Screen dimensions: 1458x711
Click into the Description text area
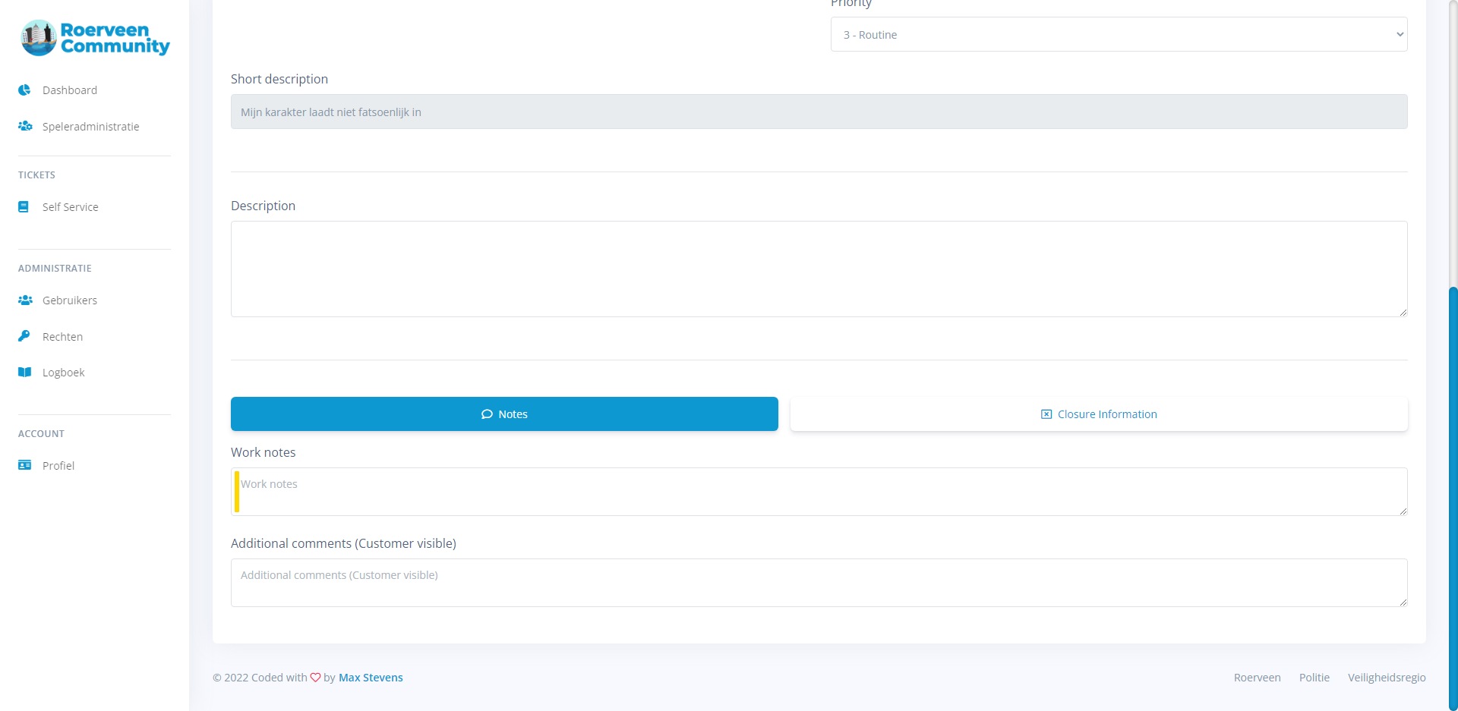(x=819, y=269)
